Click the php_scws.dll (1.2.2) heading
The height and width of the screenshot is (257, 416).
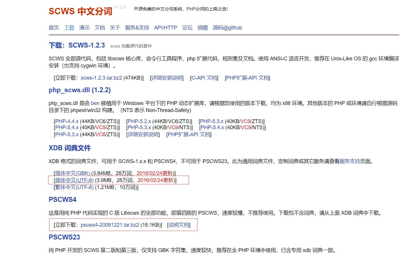(80, 90)
